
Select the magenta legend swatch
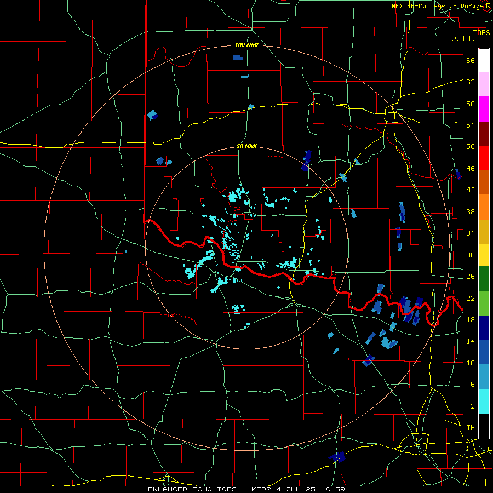[484, 109]
